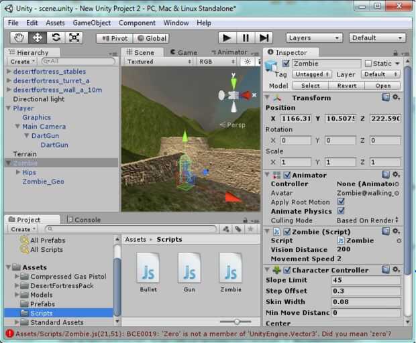Click the favorites star icon in Project

[250, 229]
